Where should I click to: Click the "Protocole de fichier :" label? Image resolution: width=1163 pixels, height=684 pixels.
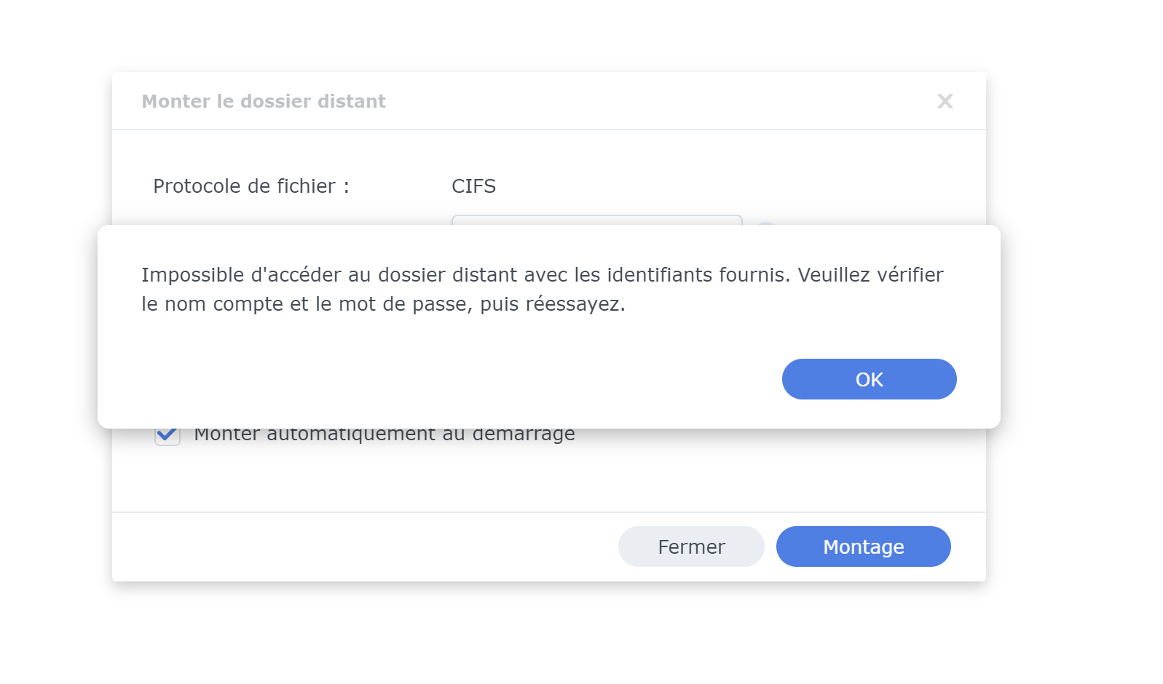(x=251, y=186)
